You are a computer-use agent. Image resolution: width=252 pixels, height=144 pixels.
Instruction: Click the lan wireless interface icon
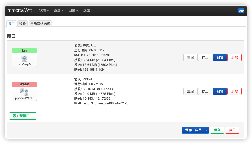(x=24, y=59)
